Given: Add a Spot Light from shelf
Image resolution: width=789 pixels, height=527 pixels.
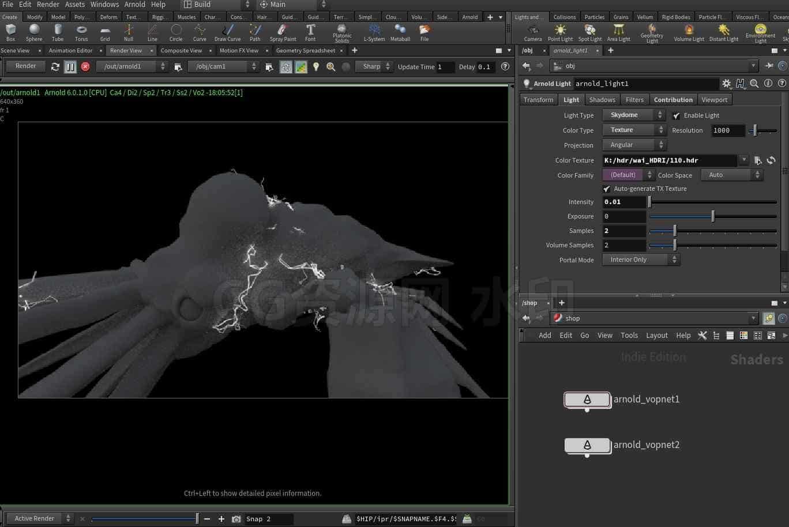Looking at the screenshot, I should [589, 32].
